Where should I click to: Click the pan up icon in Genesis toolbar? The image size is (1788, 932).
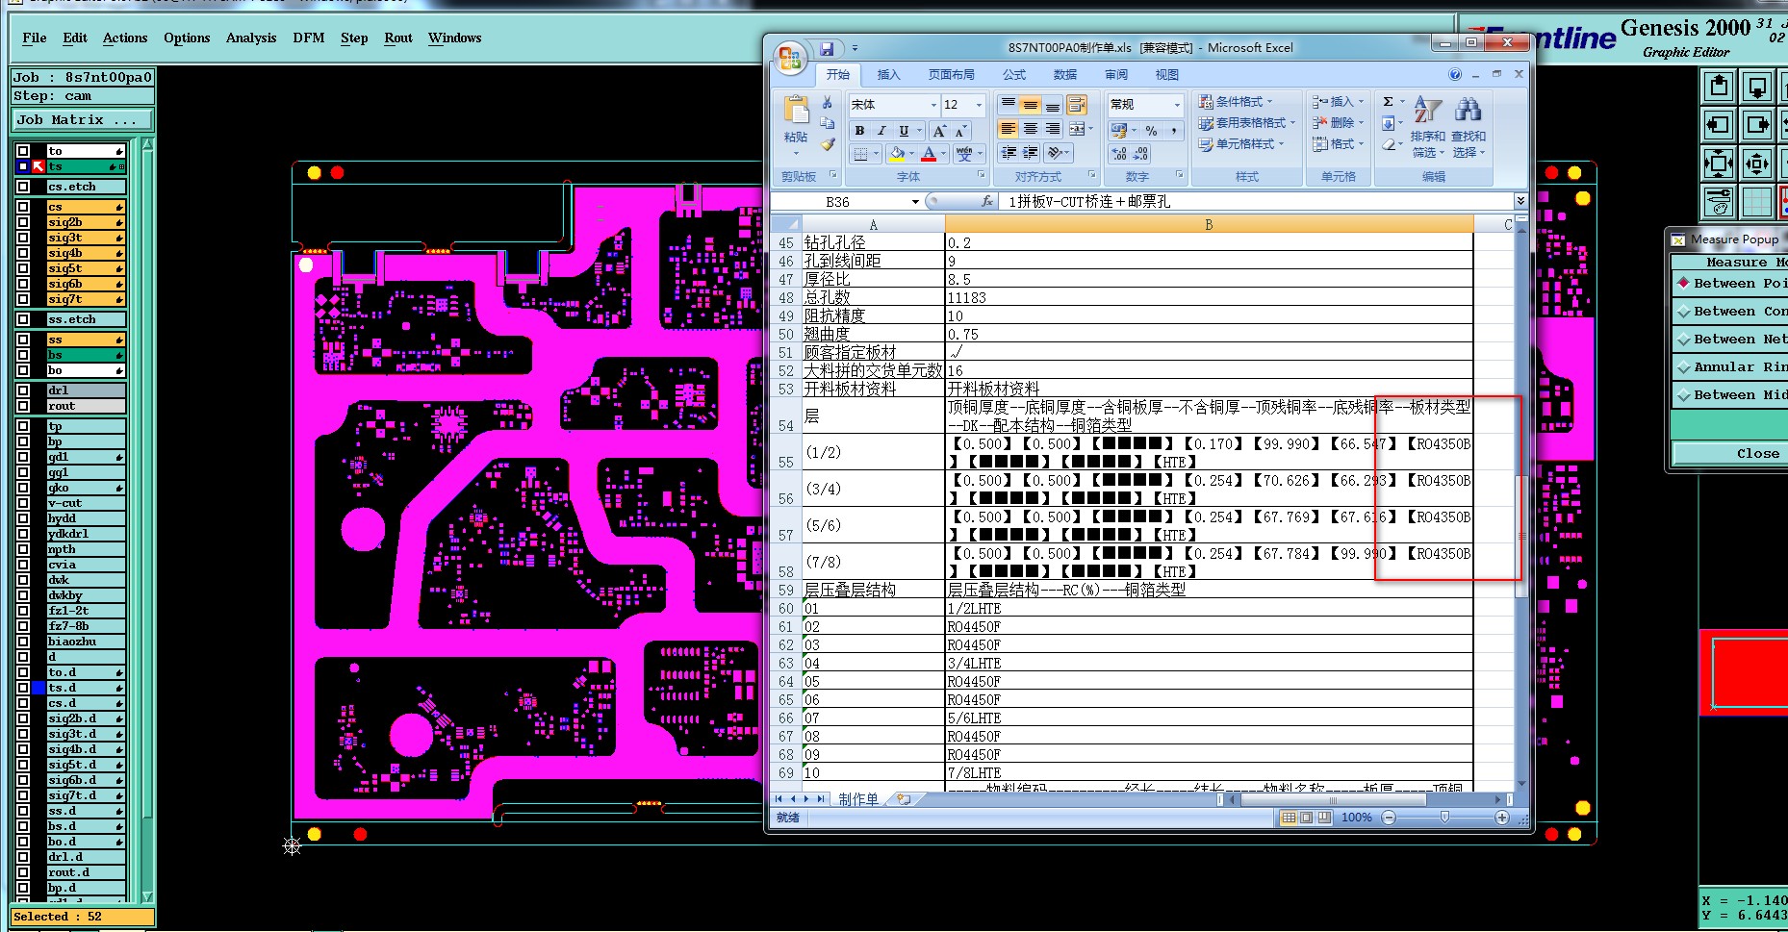pos(1719,87)
